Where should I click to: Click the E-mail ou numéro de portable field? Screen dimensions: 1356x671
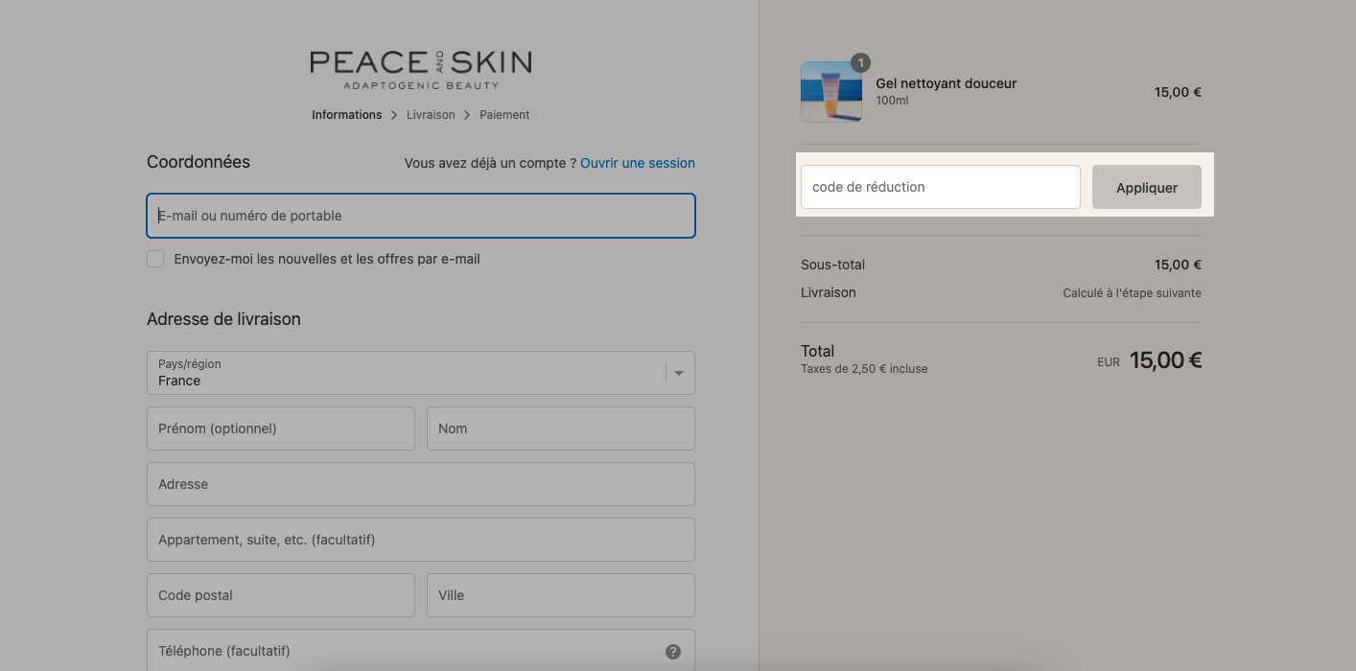click(x=421, y=216)
